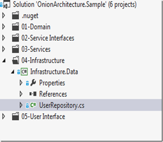Click the open 04-Infrastructure folder icon
163x142 pixels.
15,60
